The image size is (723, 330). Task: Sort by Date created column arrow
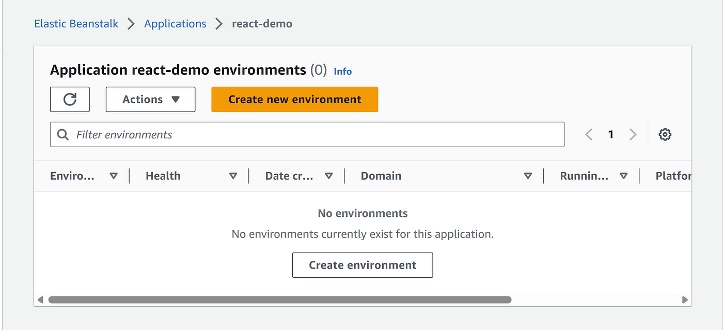(x=328, y=176)
